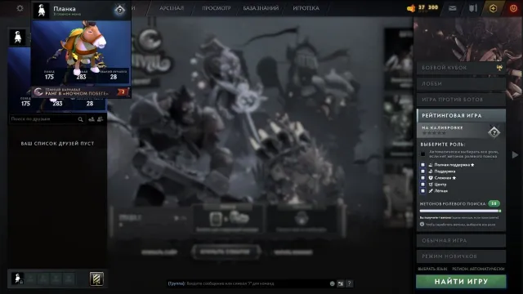Open the guild banner icon
This screenshot has width=523, height=294.
96,278
